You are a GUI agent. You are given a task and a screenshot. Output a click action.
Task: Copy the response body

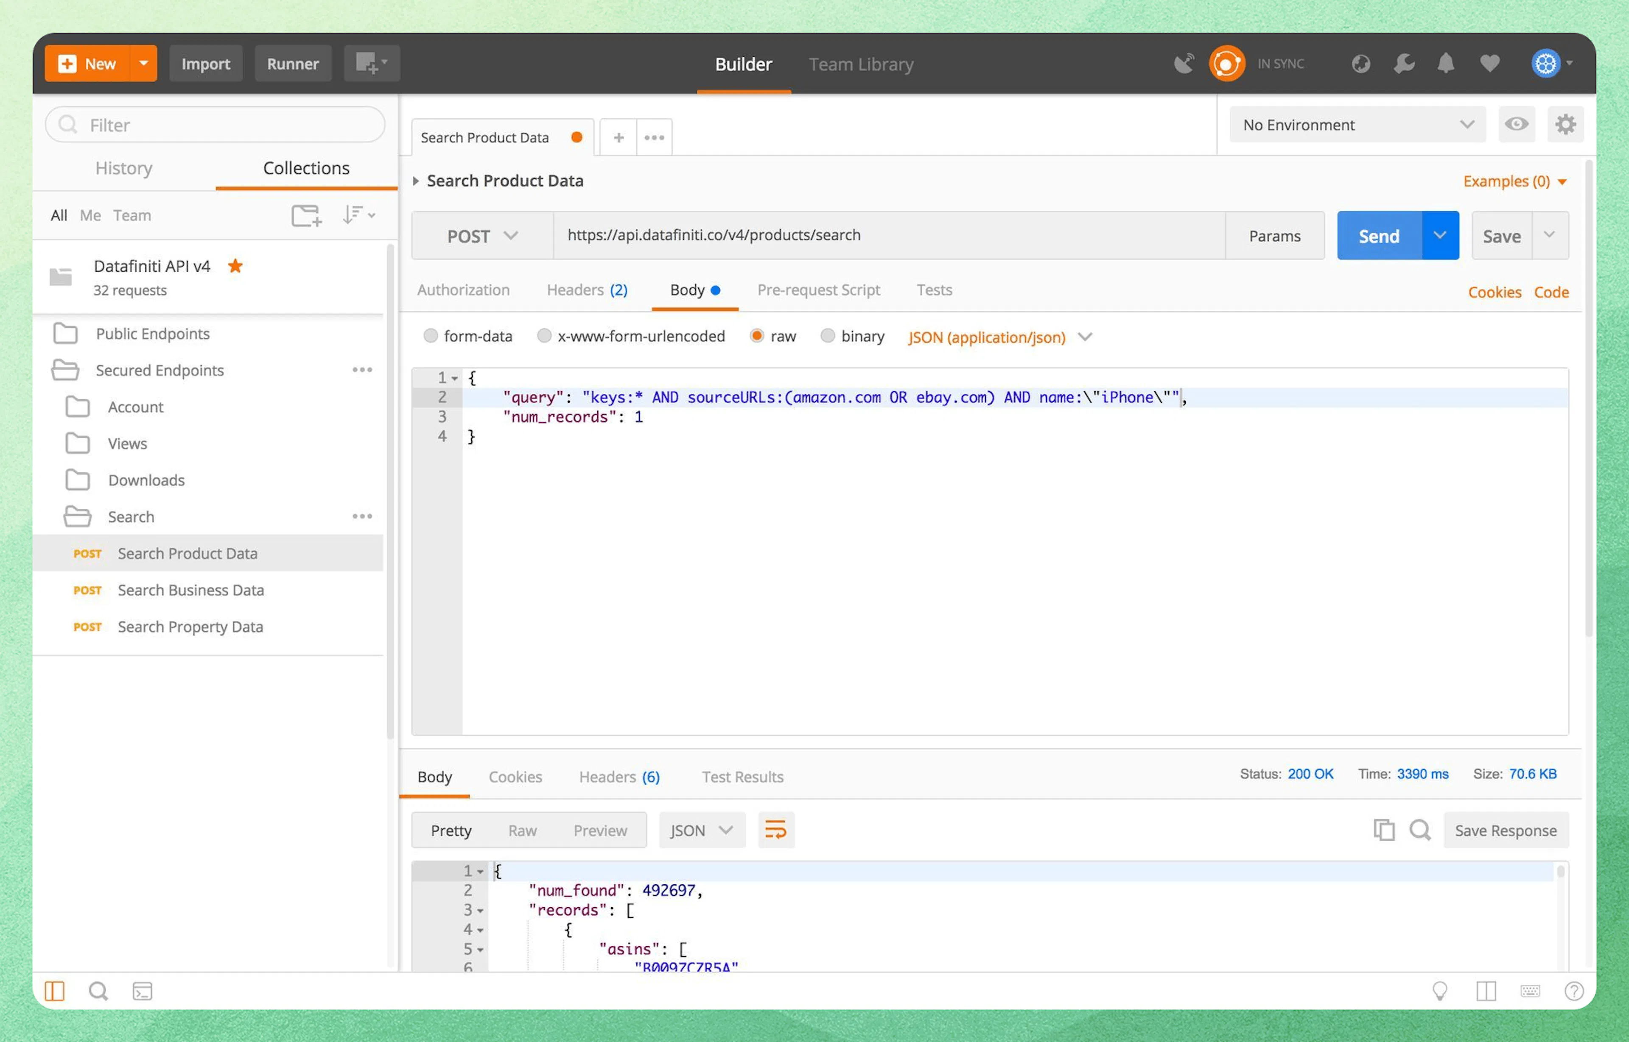1385,830
